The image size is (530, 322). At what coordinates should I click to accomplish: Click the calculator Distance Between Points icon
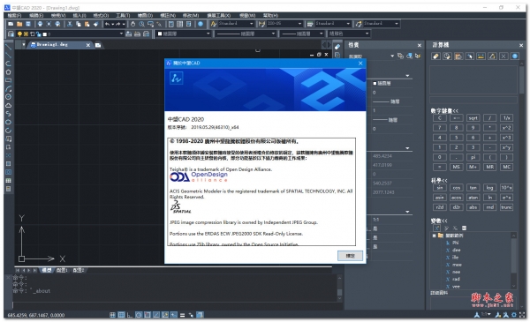click(x=481, y=56)
